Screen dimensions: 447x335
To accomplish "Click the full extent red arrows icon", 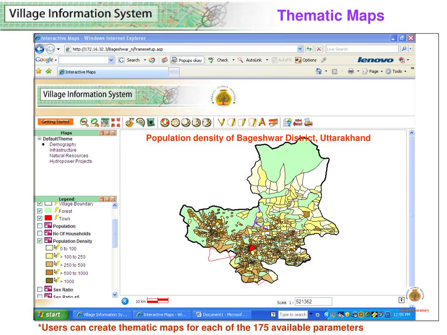I will tap(115, 123).
